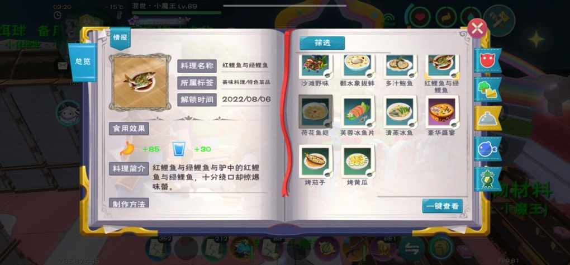Viewport: 570px width, 265px height.
Task: Select the cloche cuisine bookmark
Action: click(487, 119)
